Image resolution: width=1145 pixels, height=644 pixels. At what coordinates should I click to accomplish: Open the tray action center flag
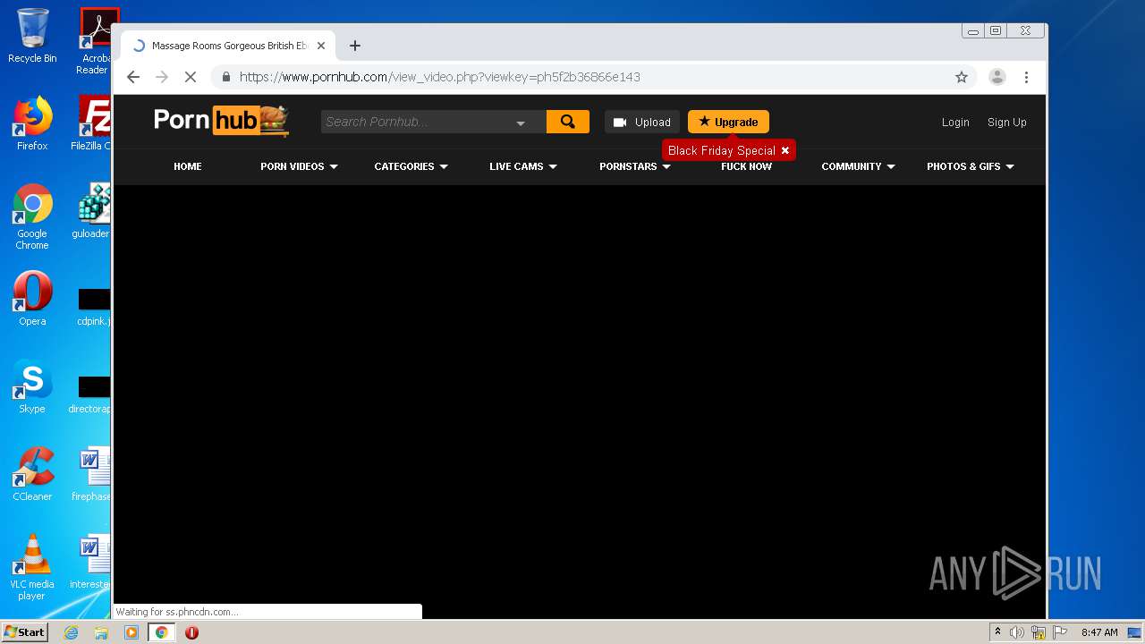(1060, 632)
